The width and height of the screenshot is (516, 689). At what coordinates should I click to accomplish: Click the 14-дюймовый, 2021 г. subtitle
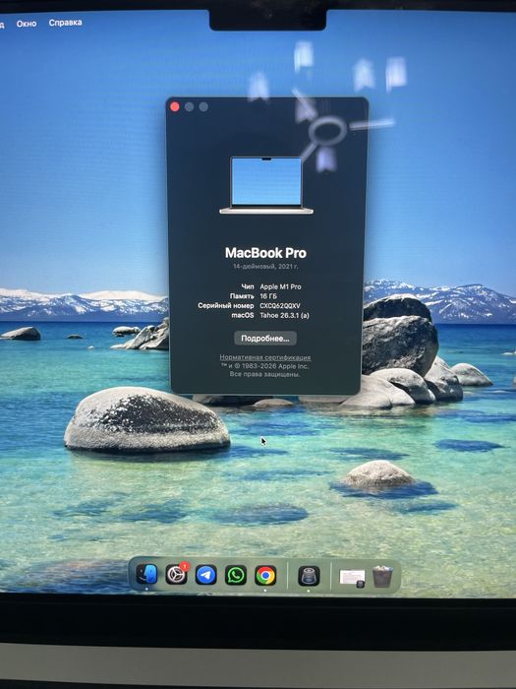coord(265,267)
